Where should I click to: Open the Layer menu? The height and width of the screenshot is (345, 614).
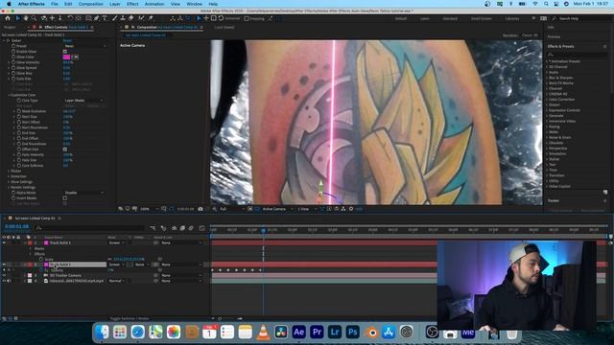115,4
